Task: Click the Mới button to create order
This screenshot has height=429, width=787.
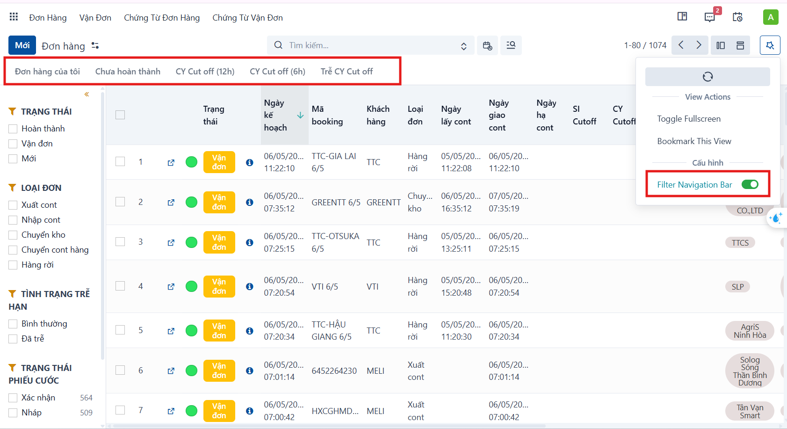Action: (x=22, y=45)
